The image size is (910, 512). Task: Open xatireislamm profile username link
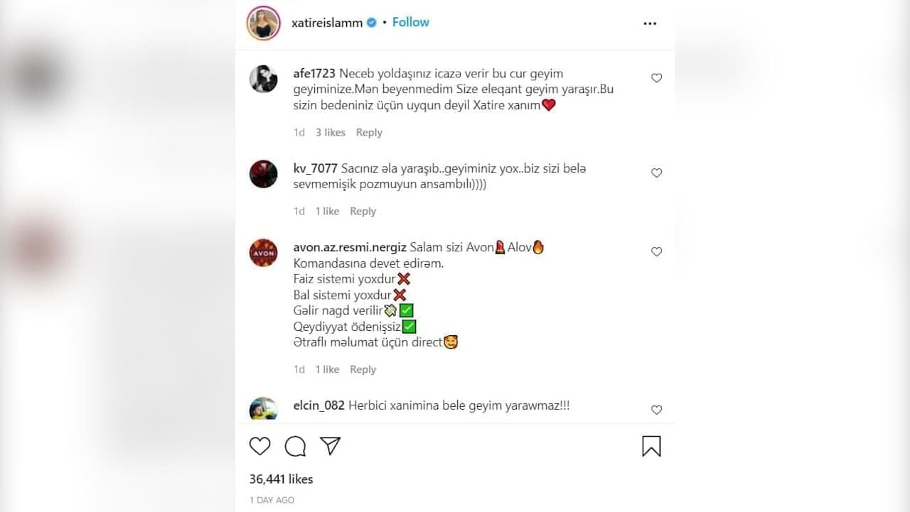click(327, 23)
